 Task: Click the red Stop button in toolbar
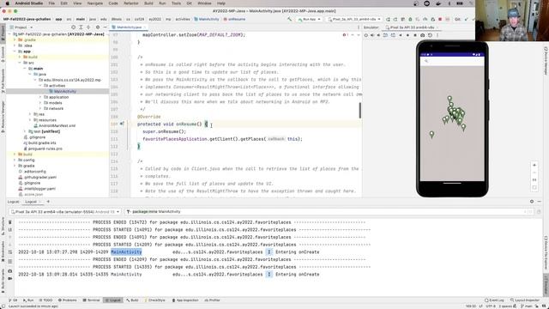tap(440, 19)
